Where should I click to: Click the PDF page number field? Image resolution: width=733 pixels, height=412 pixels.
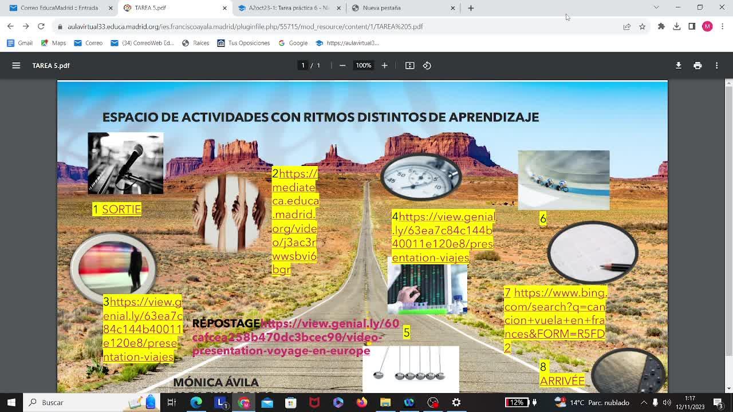click(303, 65)
